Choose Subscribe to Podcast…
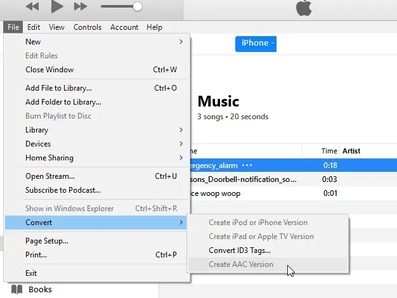The image size is (397, 298). [x=97, y=190]
